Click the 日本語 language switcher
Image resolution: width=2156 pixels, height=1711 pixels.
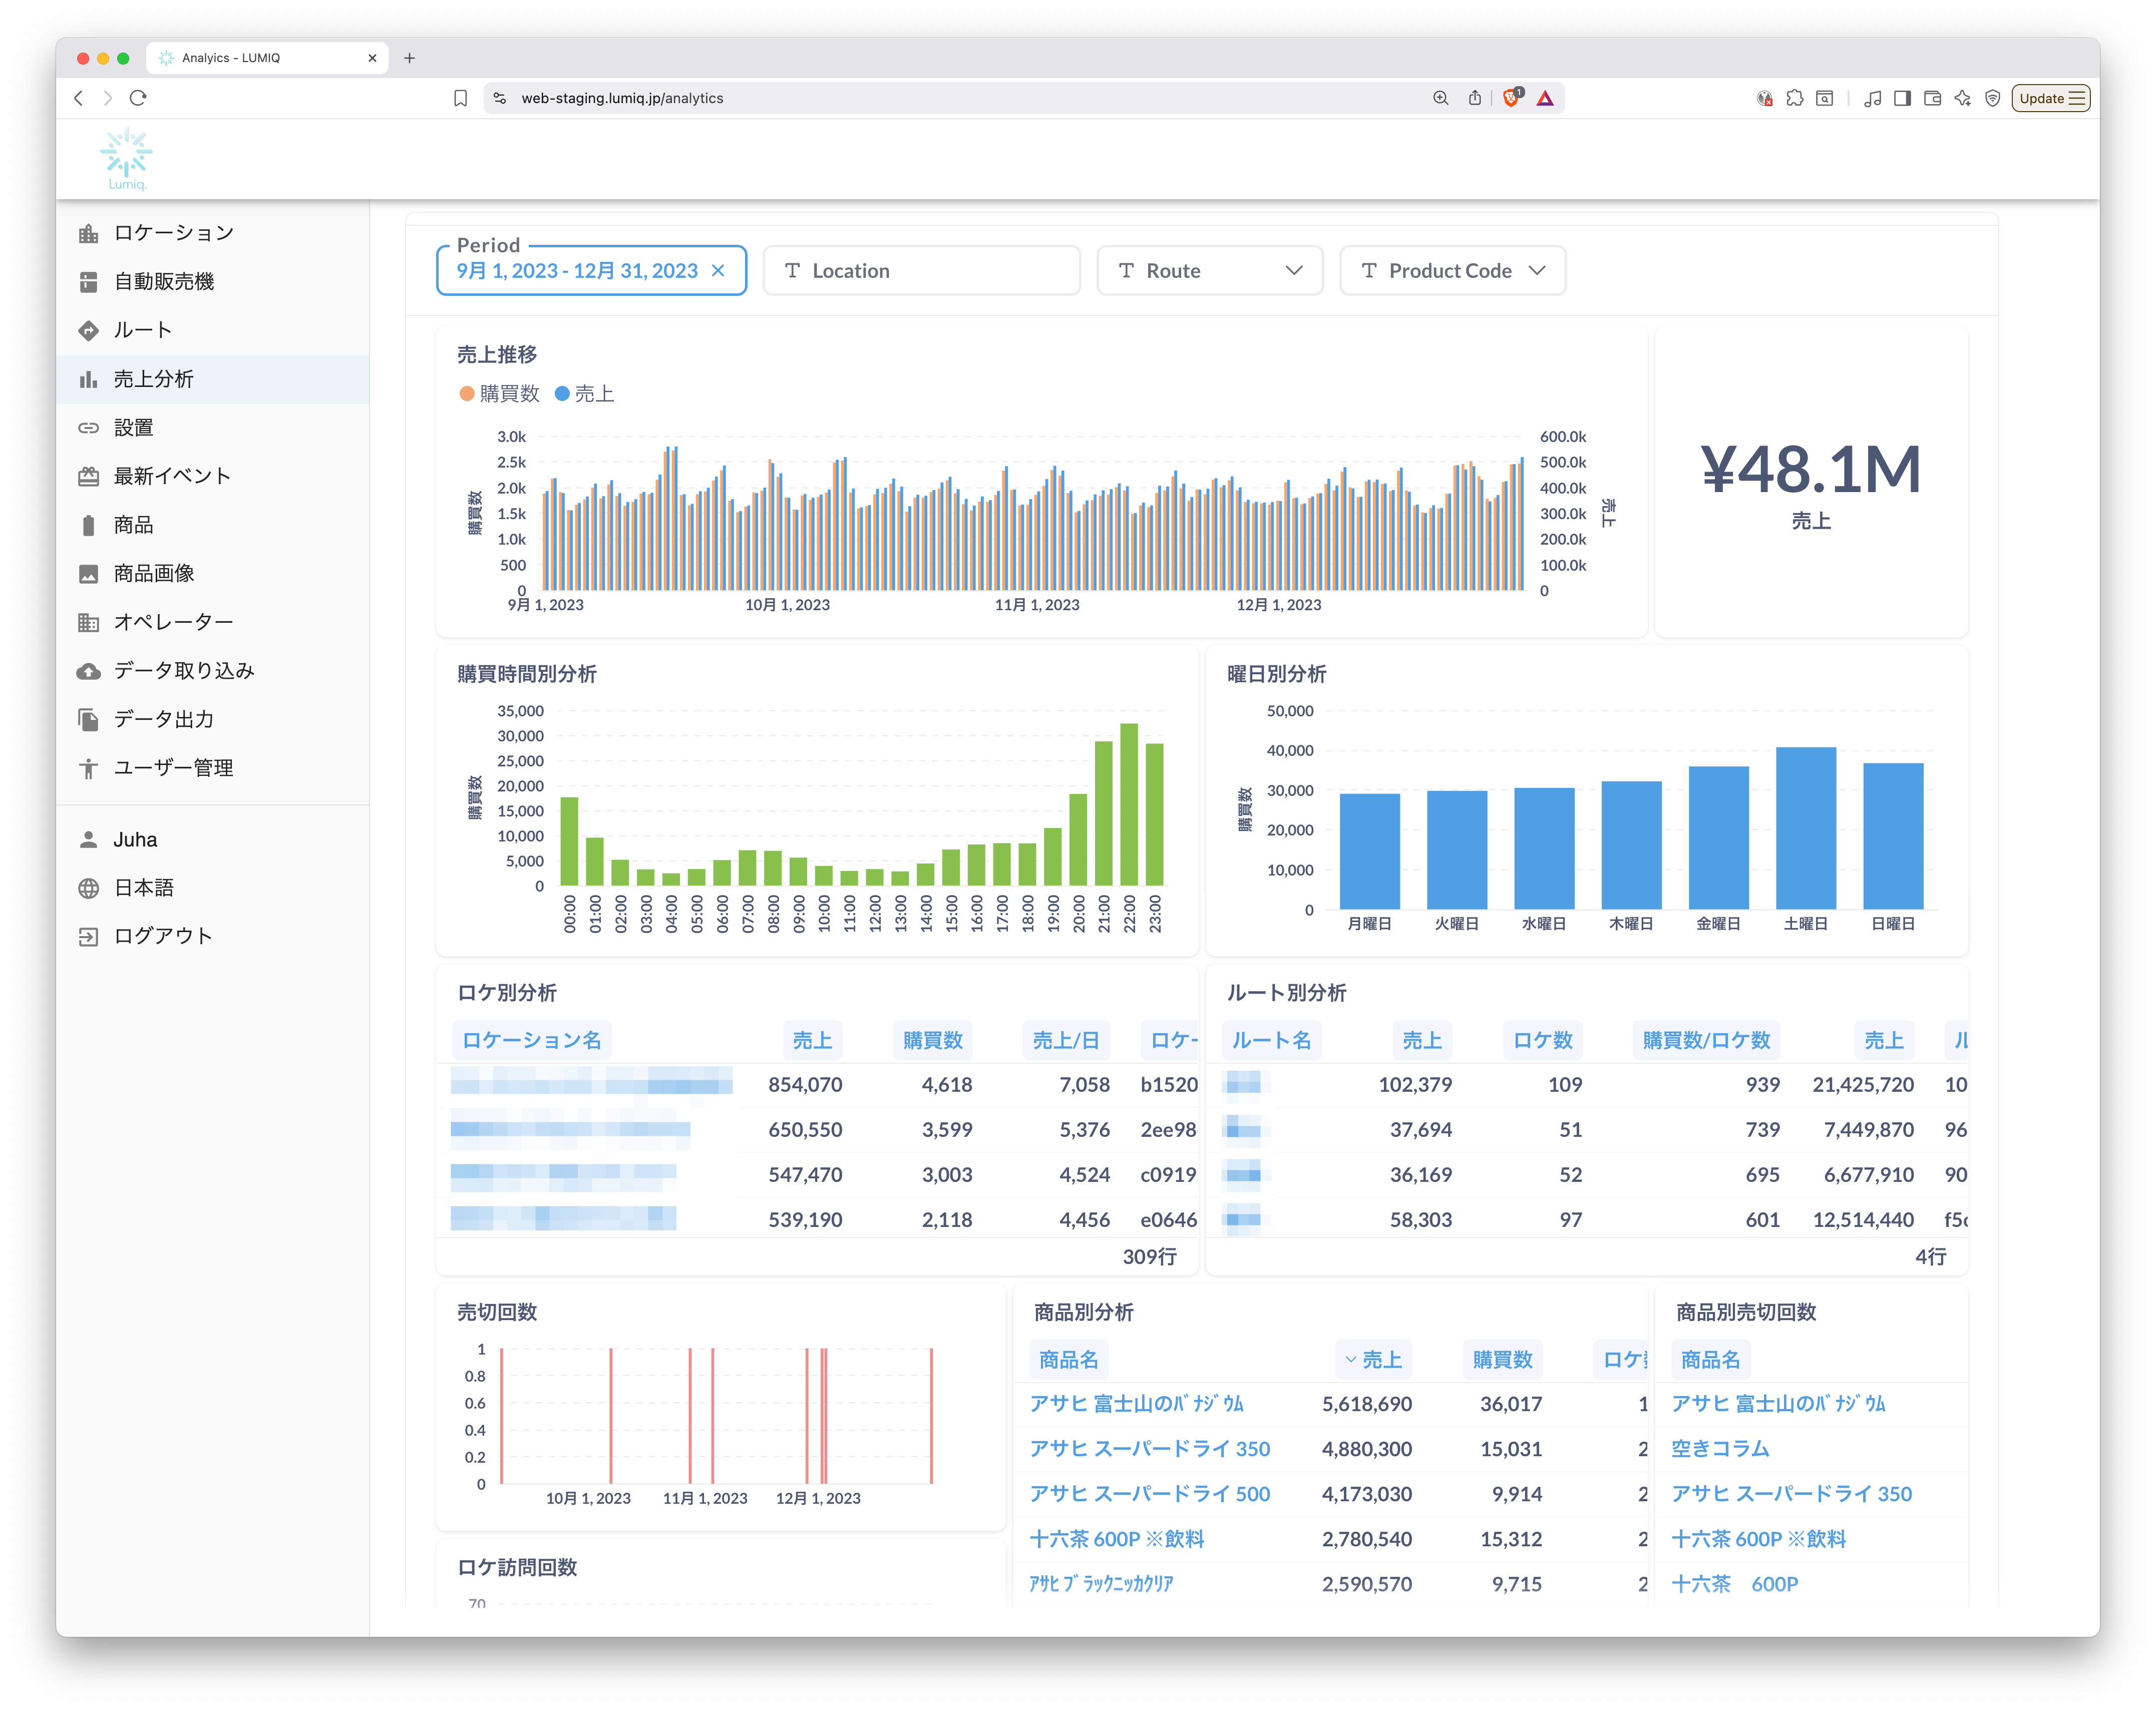pos(144,888)
